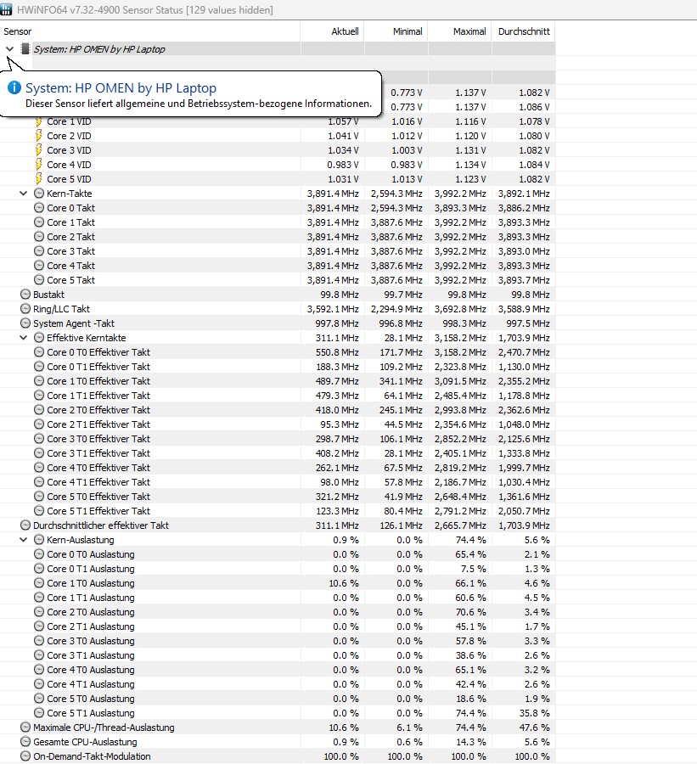
Task: Click the lightning icon of Core 1 VID
Action: tap(38, 121)
